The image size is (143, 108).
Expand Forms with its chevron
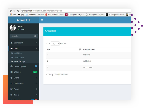click(x=36, y=89)
